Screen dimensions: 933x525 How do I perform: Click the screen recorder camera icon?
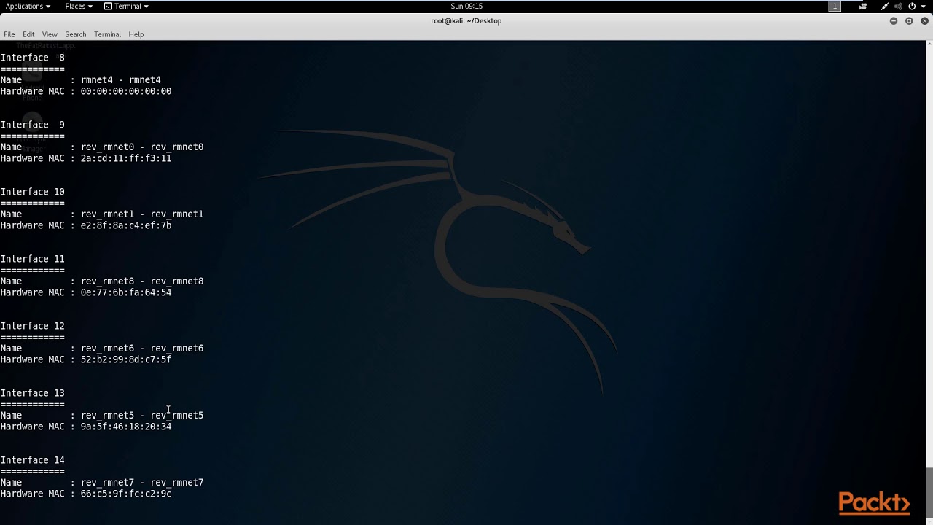(863, 6)
